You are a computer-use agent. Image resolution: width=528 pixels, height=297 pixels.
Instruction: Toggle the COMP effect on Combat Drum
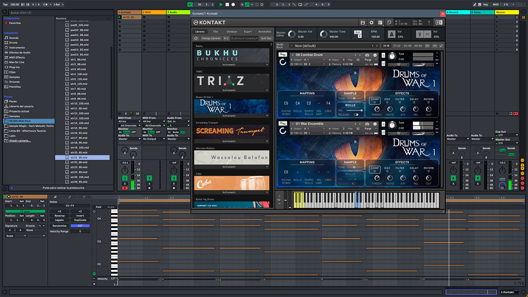tap(375, 100)
